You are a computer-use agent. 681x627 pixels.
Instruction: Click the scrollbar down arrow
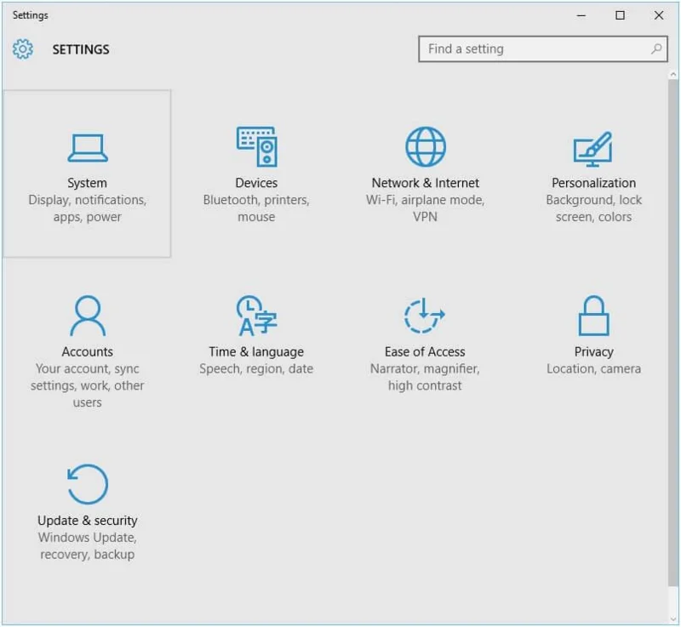click(x=673, y=619)
